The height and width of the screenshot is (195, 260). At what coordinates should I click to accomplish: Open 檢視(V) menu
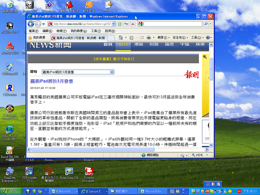(x=62, y=31)
